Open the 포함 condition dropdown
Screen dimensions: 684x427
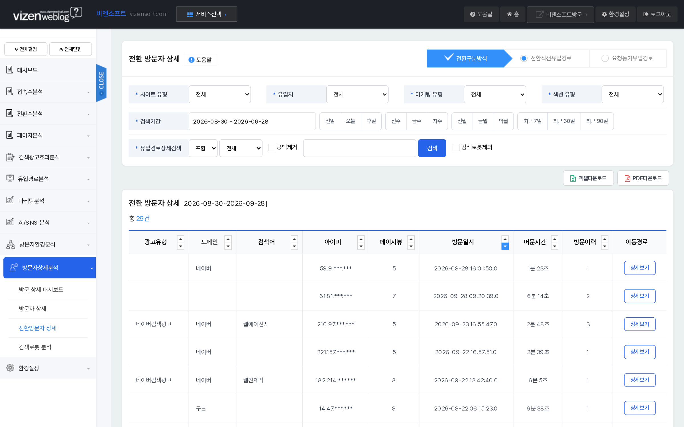tap(203, 148)
